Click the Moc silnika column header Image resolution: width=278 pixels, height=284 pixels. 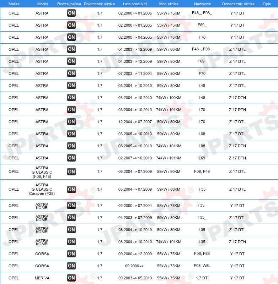click(x=169, y=4)
